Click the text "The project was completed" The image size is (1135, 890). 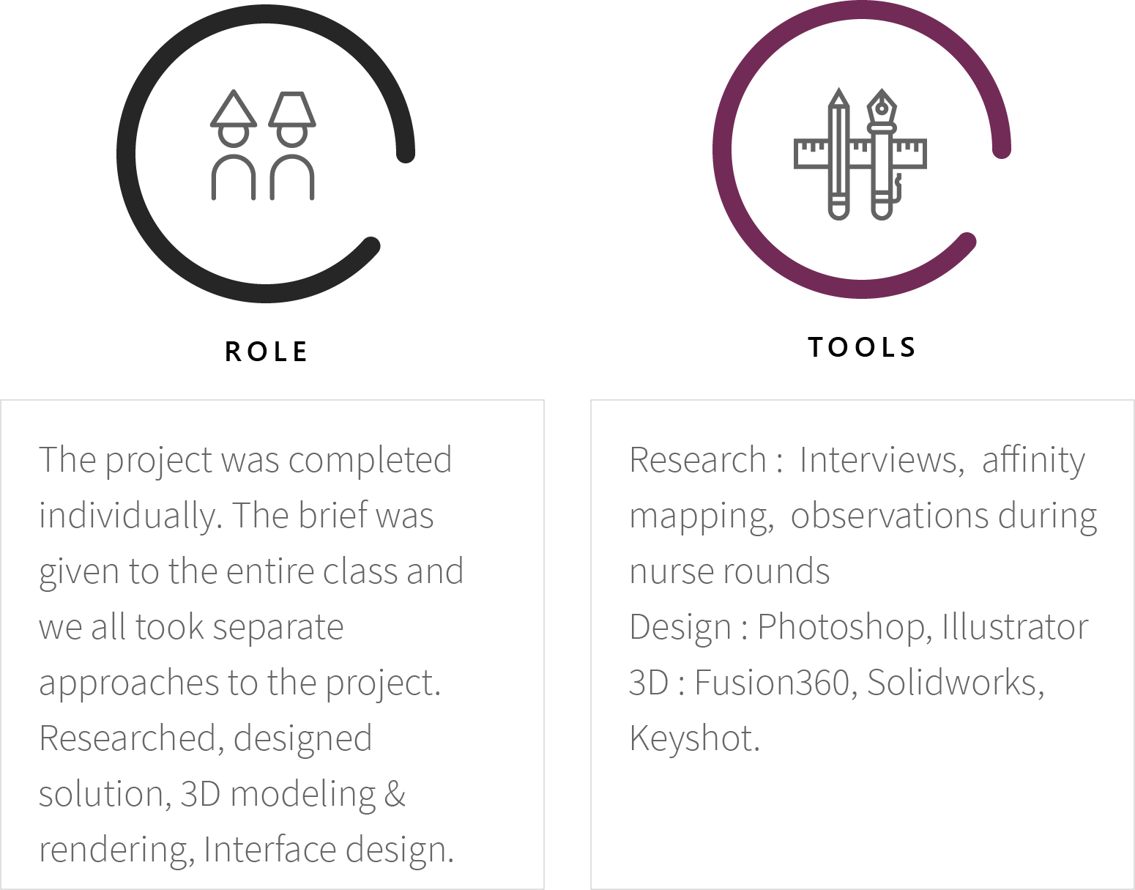point(245,461)
